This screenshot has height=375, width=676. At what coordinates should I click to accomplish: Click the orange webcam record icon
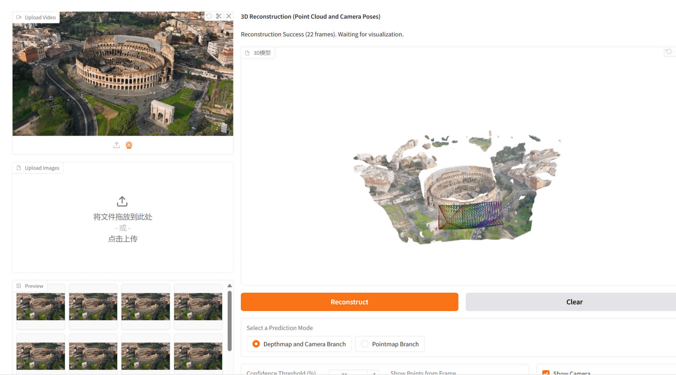pyautogui.click(x=129, y=145)
